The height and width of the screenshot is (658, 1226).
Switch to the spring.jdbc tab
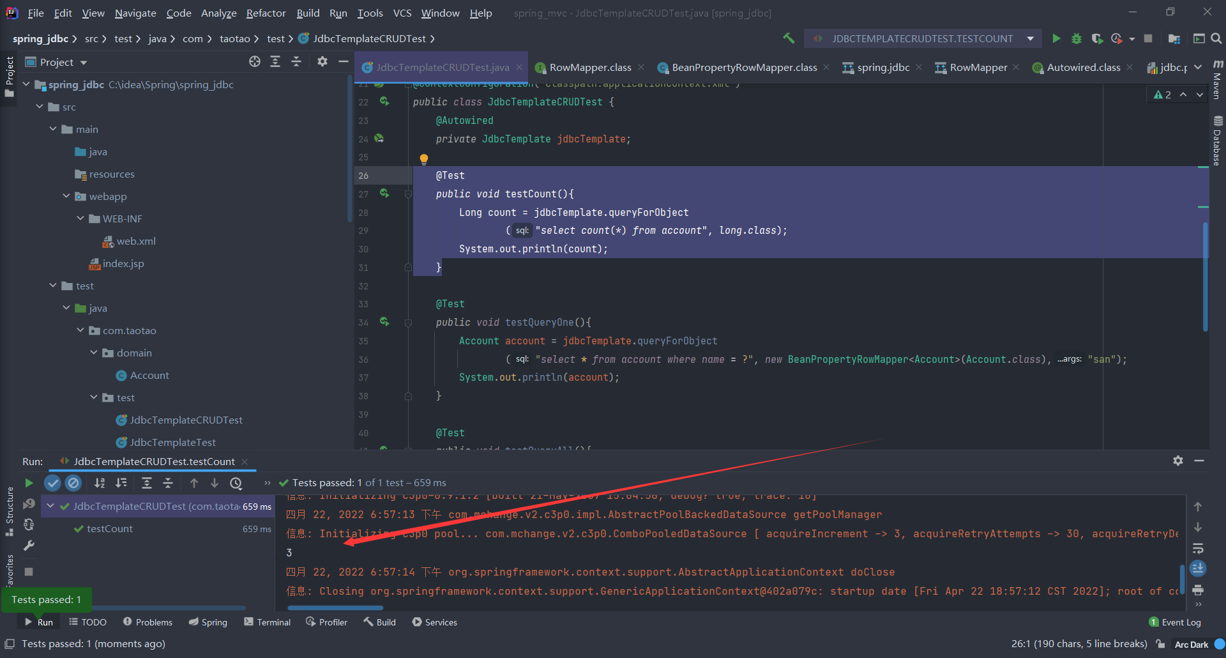pos(883,67)
